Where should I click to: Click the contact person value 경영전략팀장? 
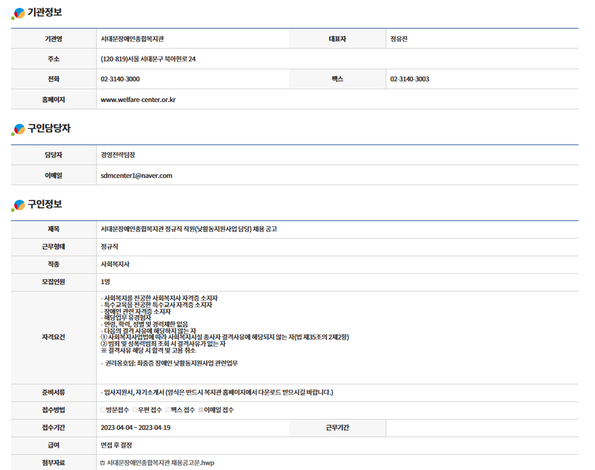pos(117,154)
